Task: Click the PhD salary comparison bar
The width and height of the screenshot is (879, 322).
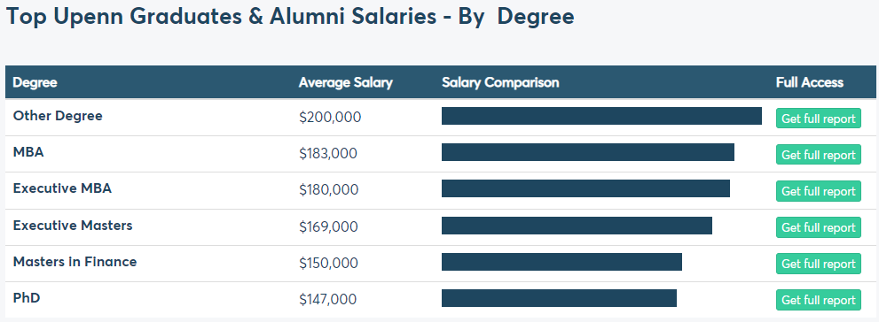Action: click(x=559, y=298)
